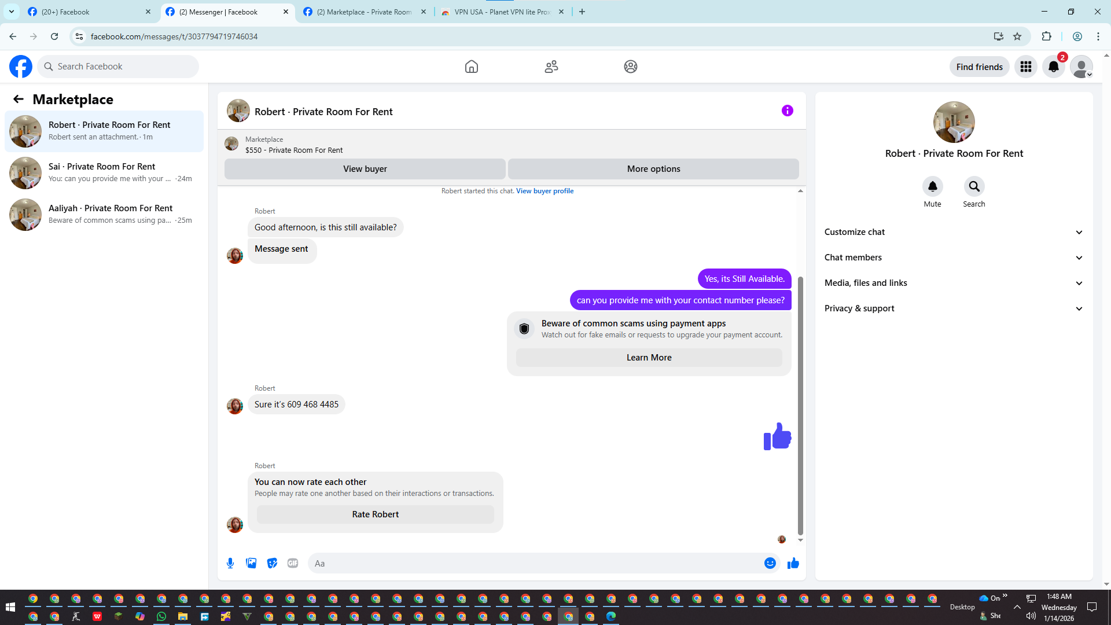
Task: Expand Media, files and links section
Action: [x=953, y=283]
